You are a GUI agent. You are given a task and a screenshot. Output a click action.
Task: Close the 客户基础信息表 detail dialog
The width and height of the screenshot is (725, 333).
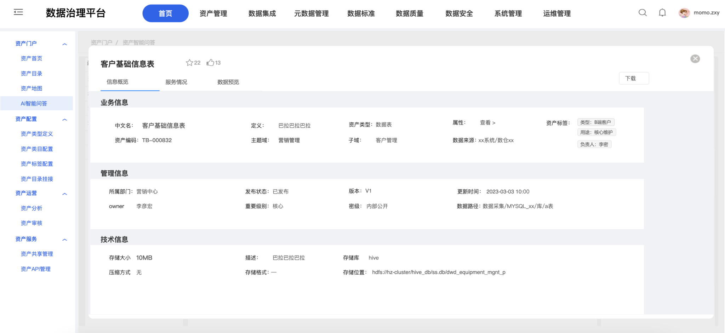tap(695, 59)
